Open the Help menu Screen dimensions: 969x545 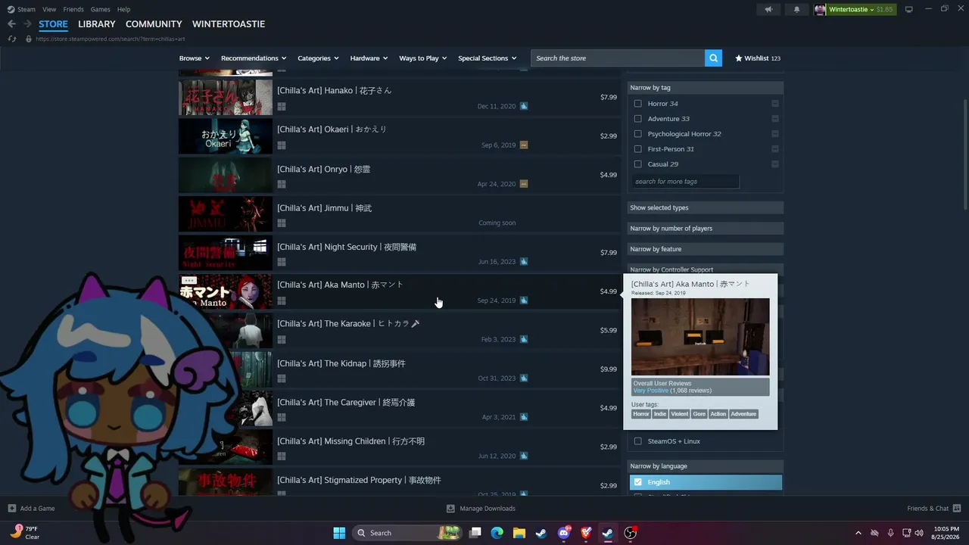click(124, 9)
